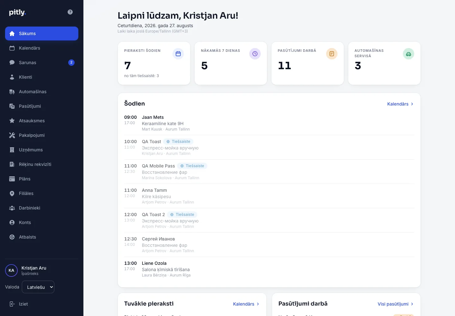Open the Valoda language dropdown
This screenshot has width=455, height=316.
click(38, 287)
